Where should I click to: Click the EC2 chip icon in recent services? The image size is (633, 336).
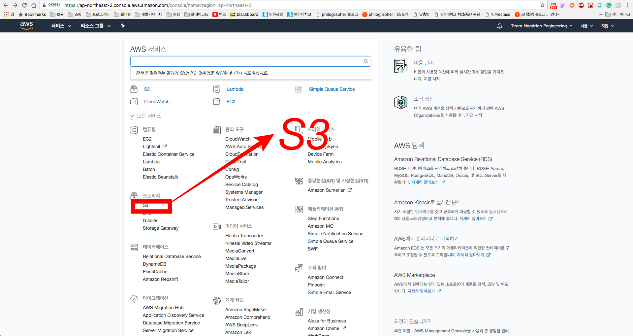(x=216, y=102)
